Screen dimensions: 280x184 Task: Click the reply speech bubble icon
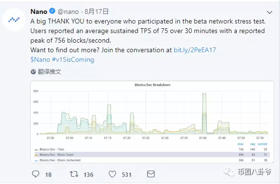36,174
